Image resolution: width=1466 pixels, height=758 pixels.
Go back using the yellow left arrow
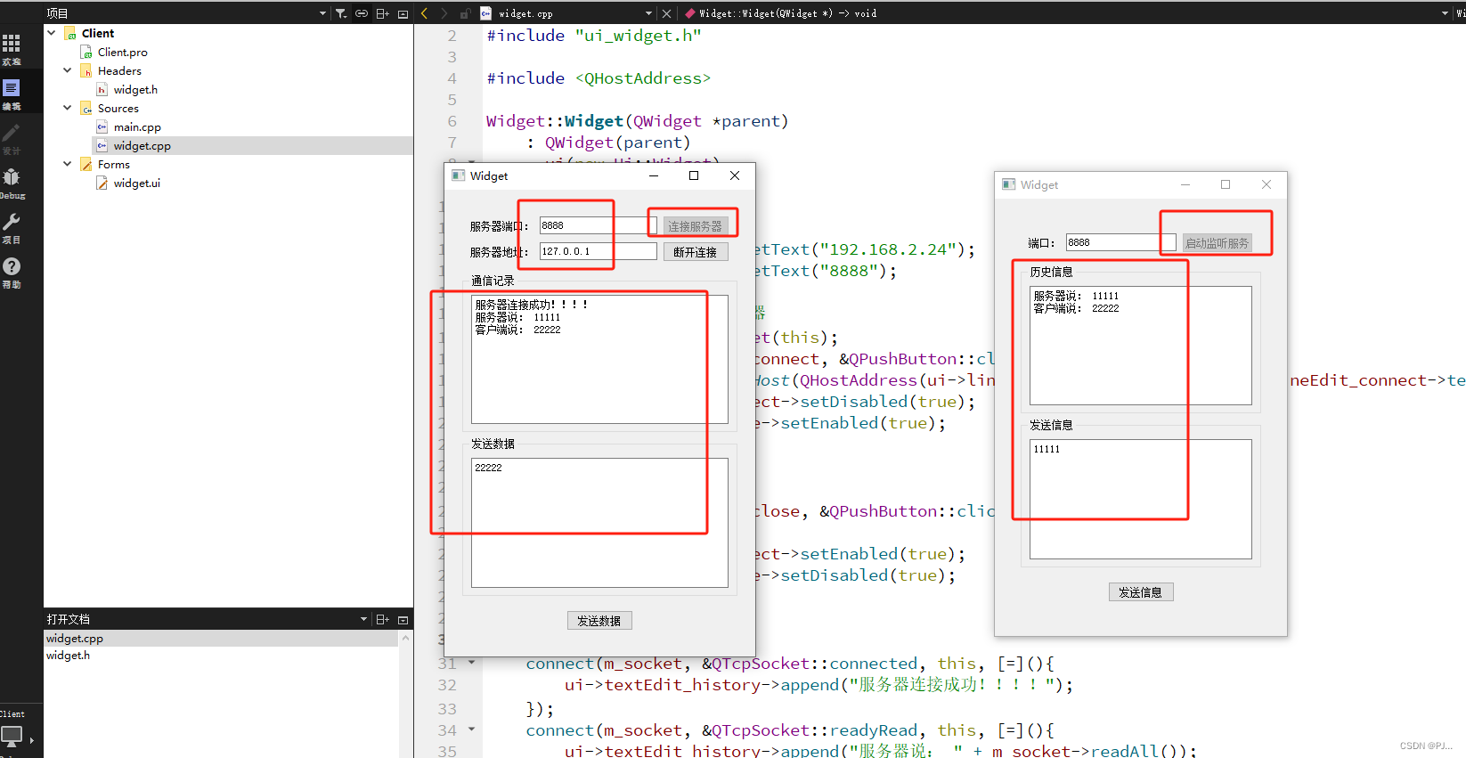pyautogui.click(x=425, y=13)
